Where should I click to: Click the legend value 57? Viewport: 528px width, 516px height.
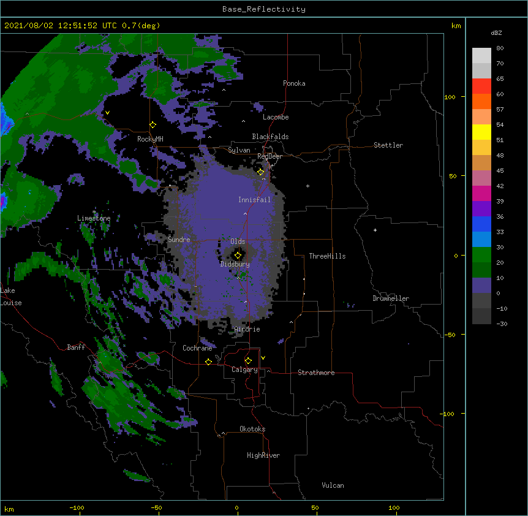[500, 110]
